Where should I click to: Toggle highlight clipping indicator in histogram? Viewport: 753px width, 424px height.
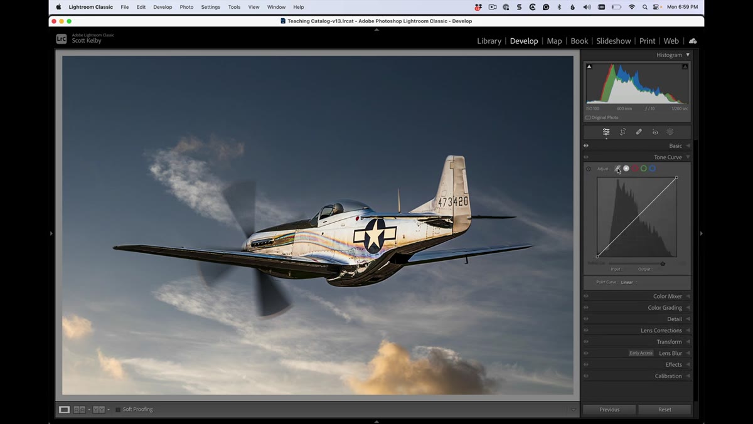point(685,66)
